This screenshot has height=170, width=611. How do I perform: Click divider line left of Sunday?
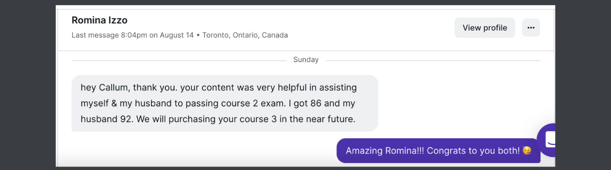[x=179, y=60]
